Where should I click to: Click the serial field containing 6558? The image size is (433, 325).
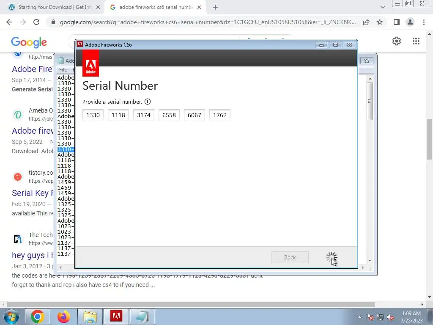click(169, 115)
